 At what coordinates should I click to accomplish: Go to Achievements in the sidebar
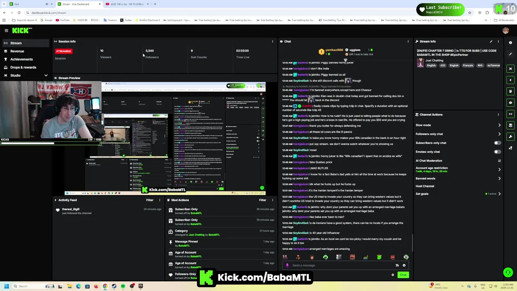[27, 59]
